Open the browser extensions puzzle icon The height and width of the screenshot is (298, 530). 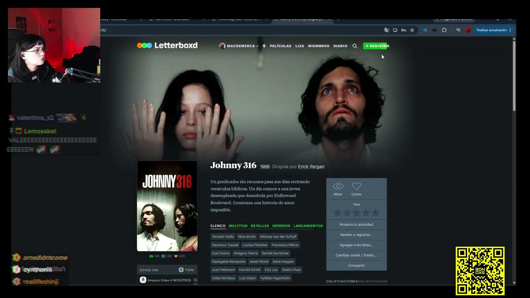point(444,30)
